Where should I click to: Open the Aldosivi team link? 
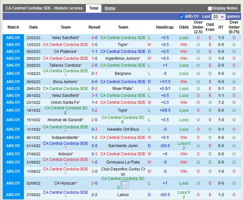tap(65, 154)
